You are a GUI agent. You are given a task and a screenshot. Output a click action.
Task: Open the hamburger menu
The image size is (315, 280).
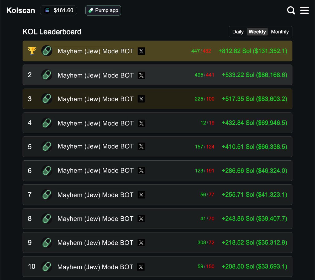point(304,10)
